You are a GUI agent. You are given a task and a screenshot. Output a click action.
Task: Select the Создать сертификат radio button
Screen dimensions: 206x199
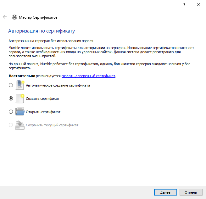[x=11, y=99]
